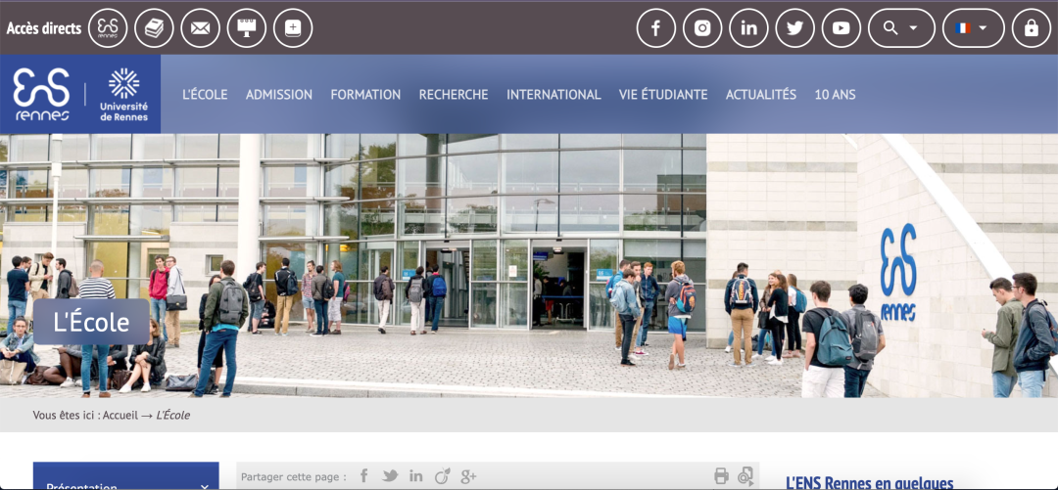The height and width of the screenshot is (490, 1058).
Task: Open the RECHERCHE menu
Action: pyautogui.click(x=454, y=94)
